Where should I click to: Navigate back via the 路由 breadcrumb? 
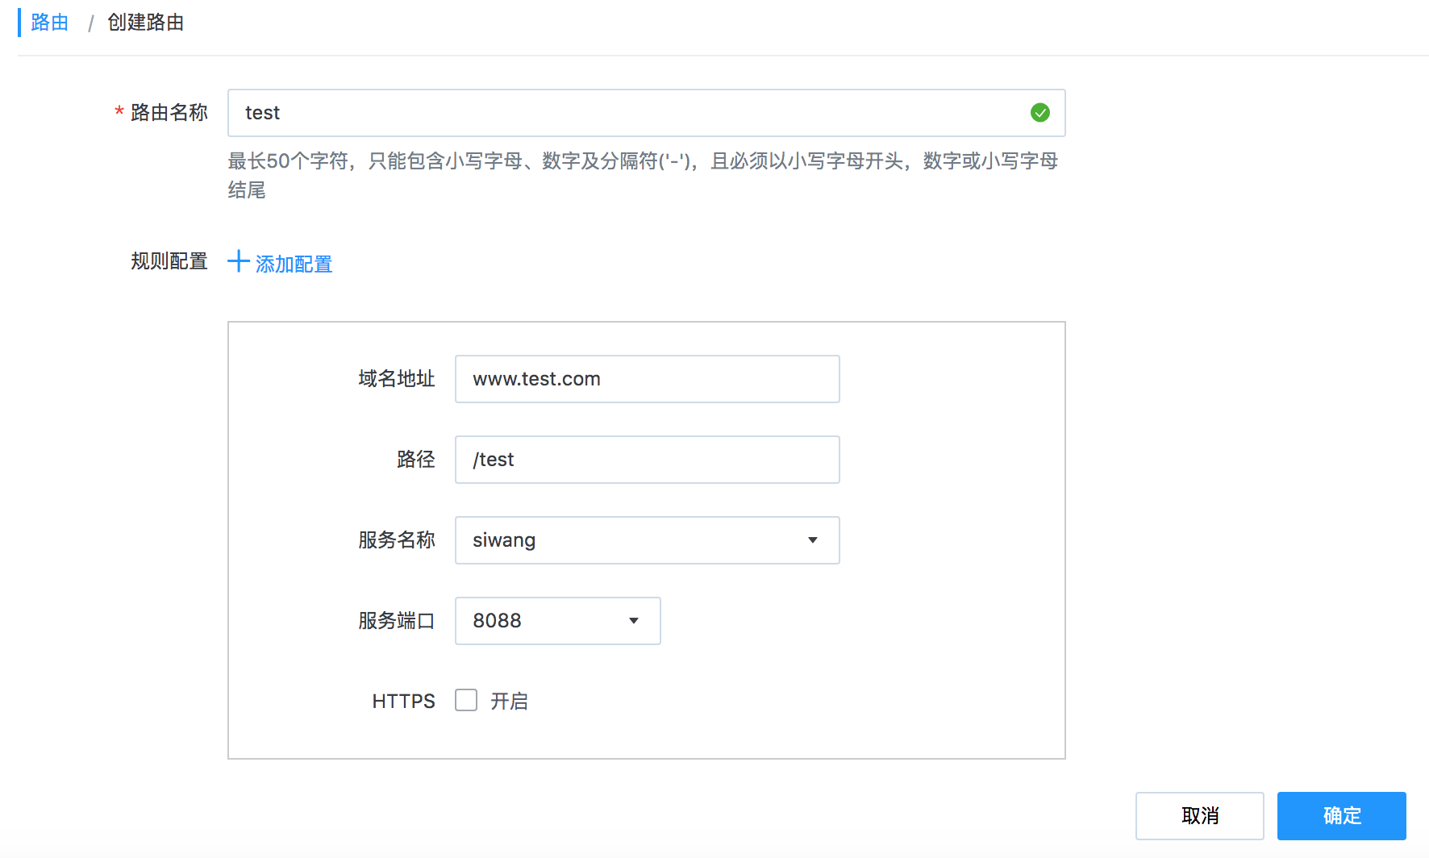49,23
